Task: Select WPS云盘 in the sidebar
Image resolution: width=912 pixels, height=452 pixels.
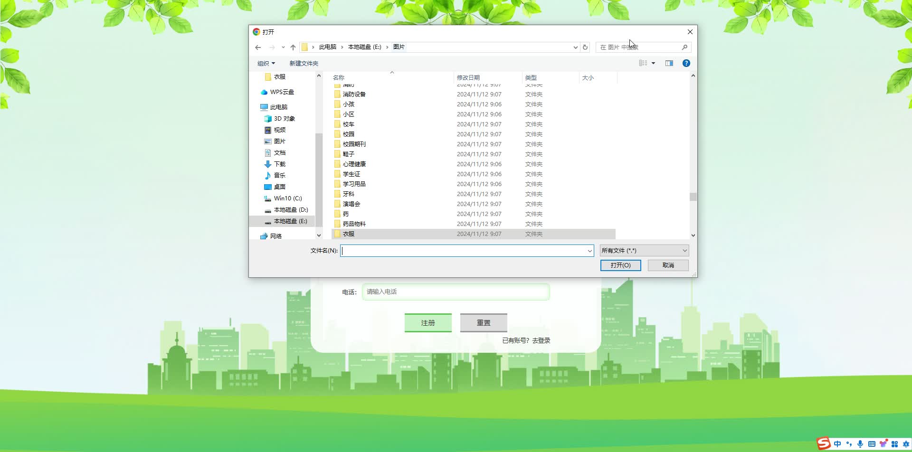Action: point(277,92)
